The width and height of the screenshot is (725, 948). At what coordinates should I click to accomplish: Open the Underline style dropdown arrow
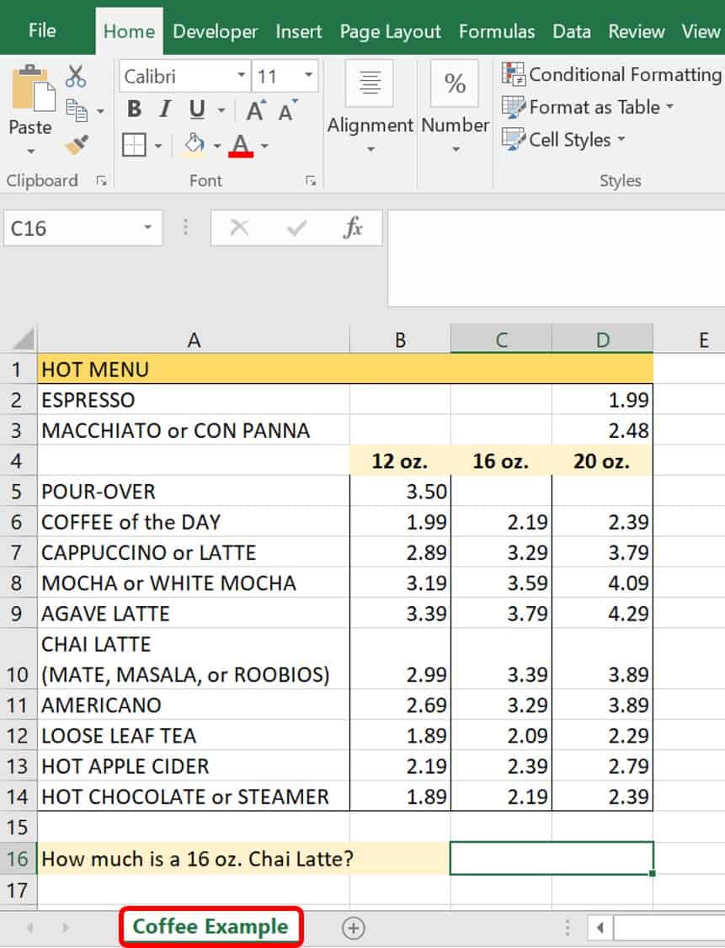tap(221, 110)
